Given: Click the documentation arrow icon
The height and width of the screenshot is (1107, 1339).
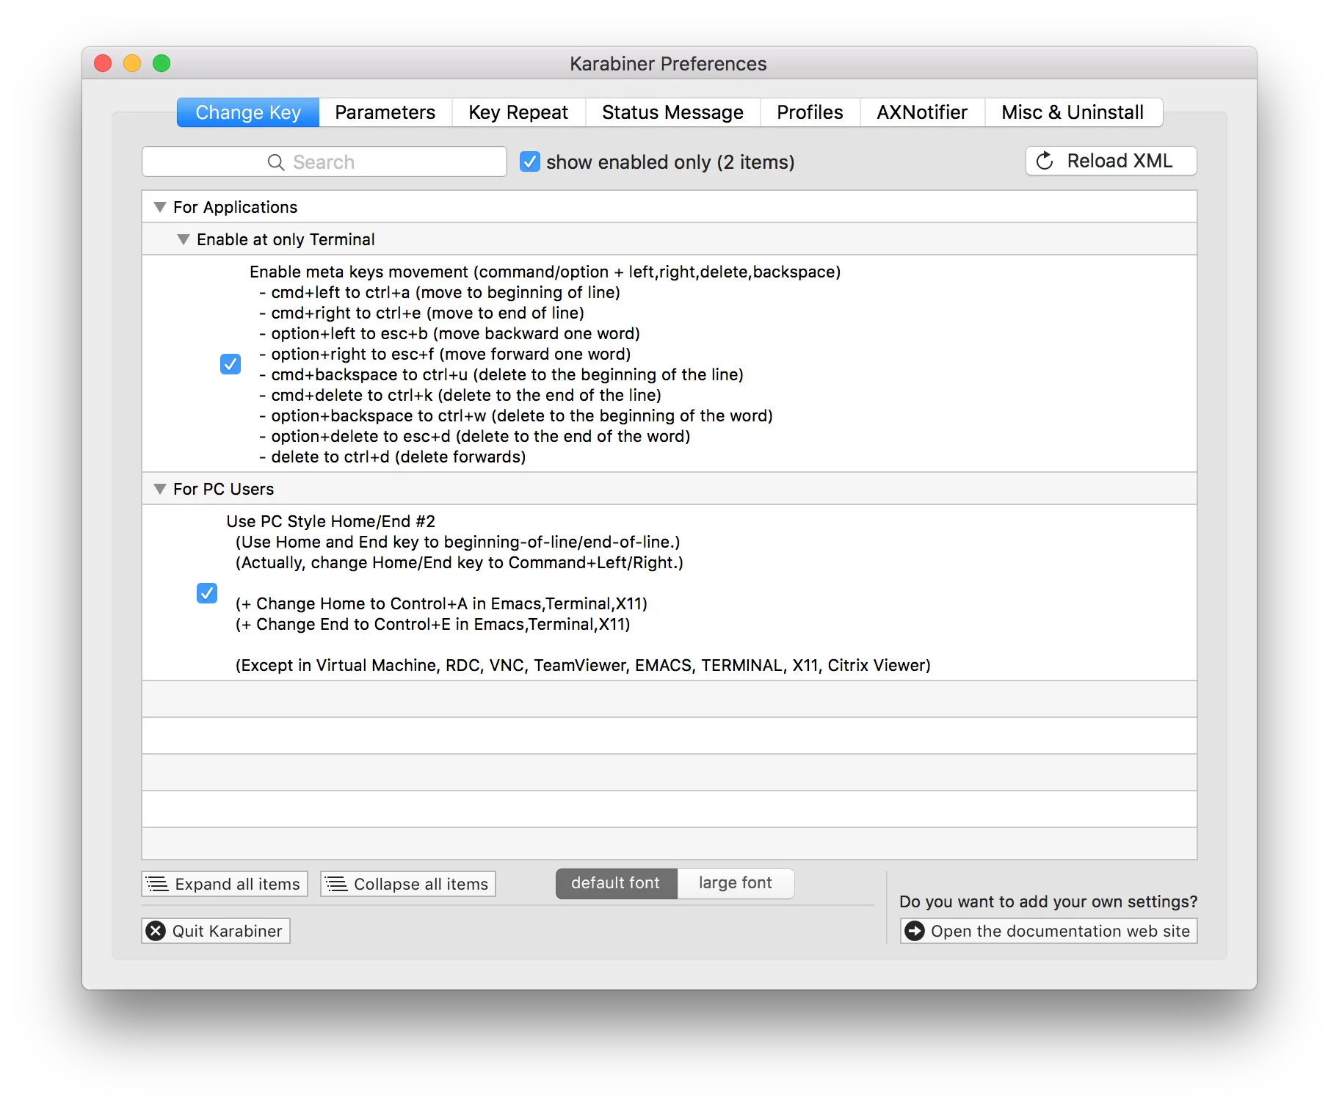Looking at the screenshot, I should (x=915, y=931).
